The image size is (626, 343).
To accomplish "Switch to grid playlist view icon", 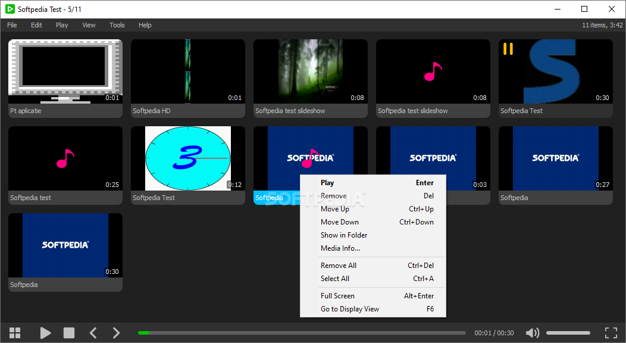I will point(15,333).
